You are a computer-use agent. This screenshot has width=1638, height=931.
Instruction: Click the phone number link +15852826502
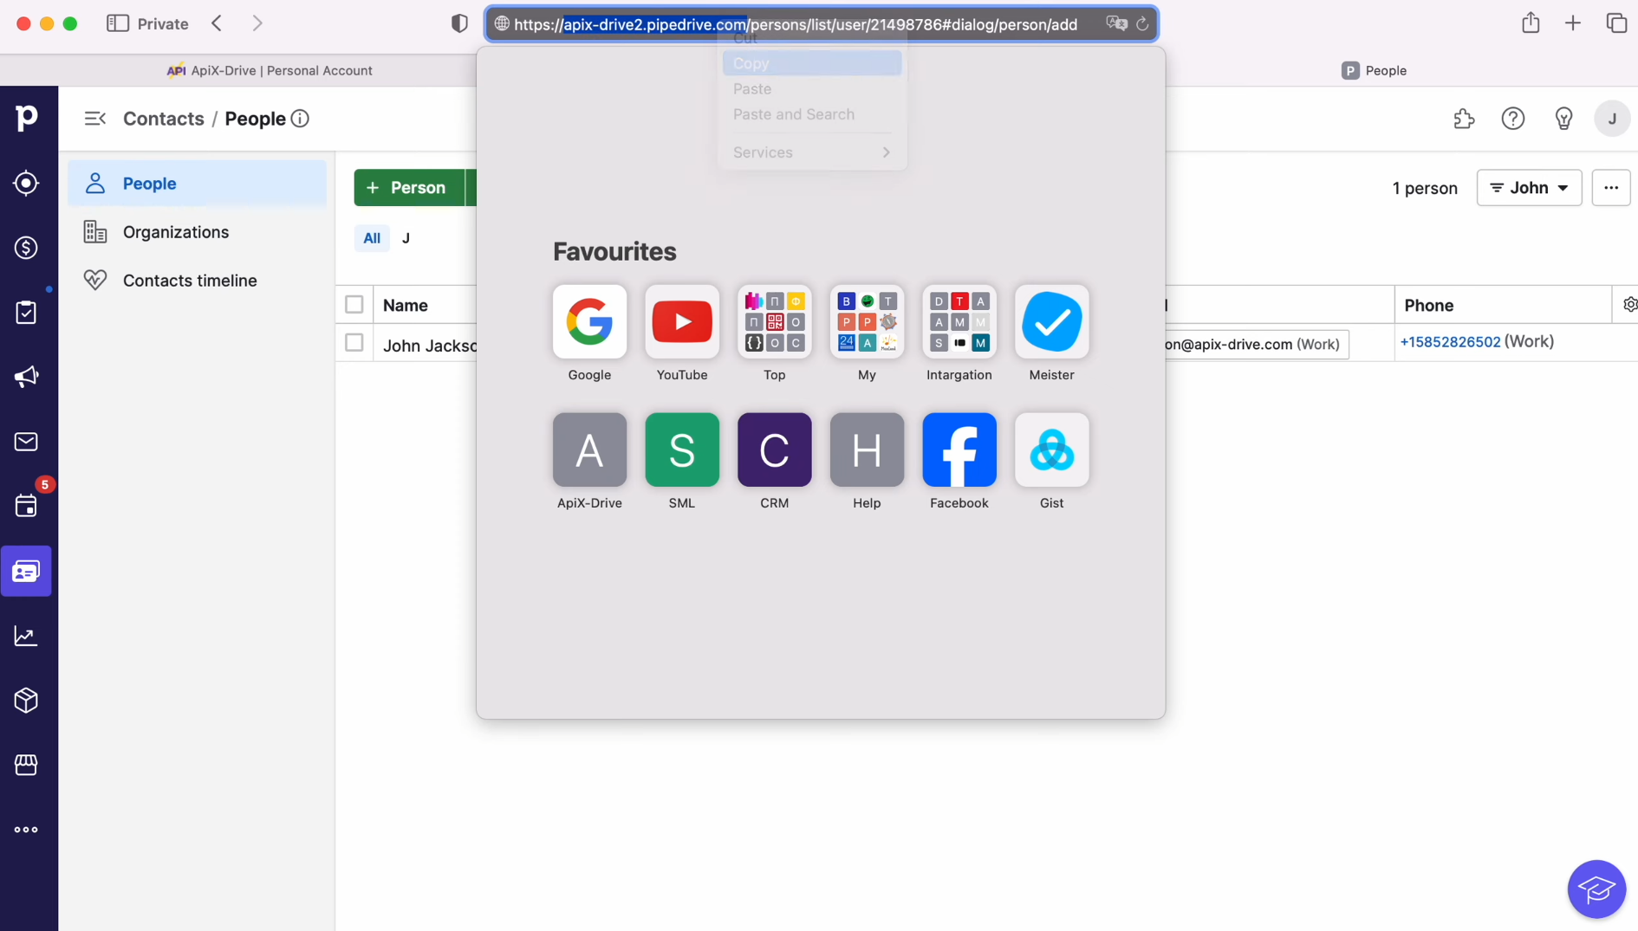click(x=1450, y=341)
